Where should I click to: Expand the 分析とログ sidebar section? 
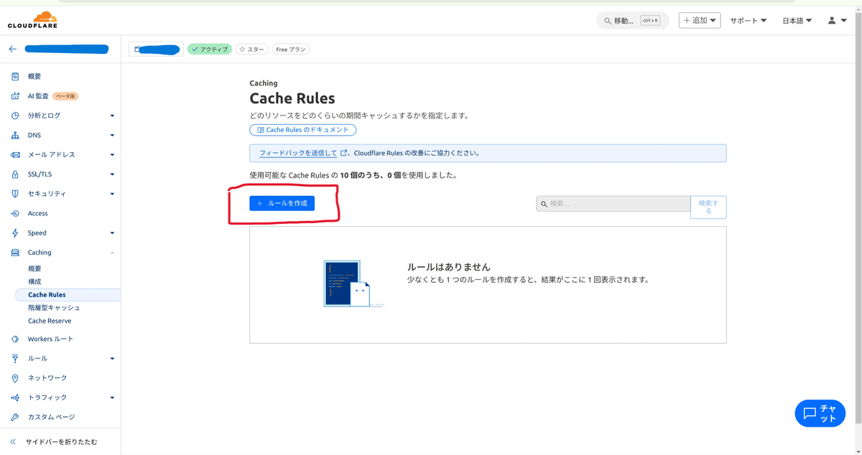coord(112,116)
